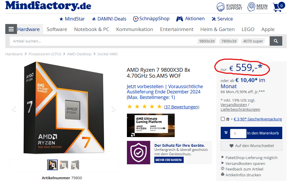Click the AMD Ultimate Gaming Platform banner
Image resolution: width=289 pixels, height=181 pixels.
[151, 125]
